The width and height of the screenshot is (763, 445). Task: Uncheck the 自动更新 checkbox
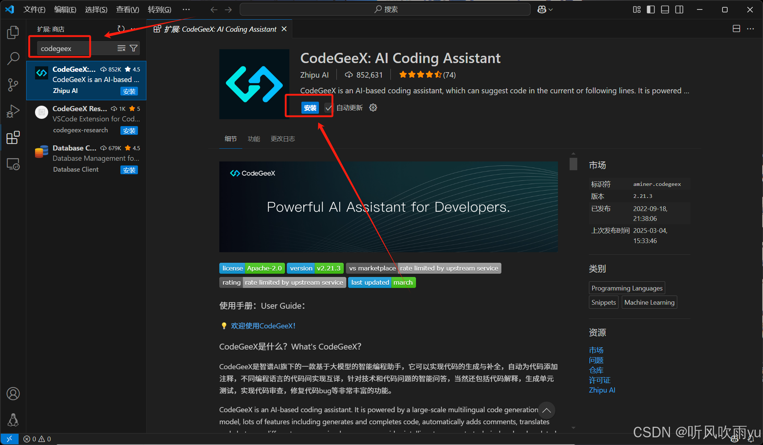pos(328,107)
